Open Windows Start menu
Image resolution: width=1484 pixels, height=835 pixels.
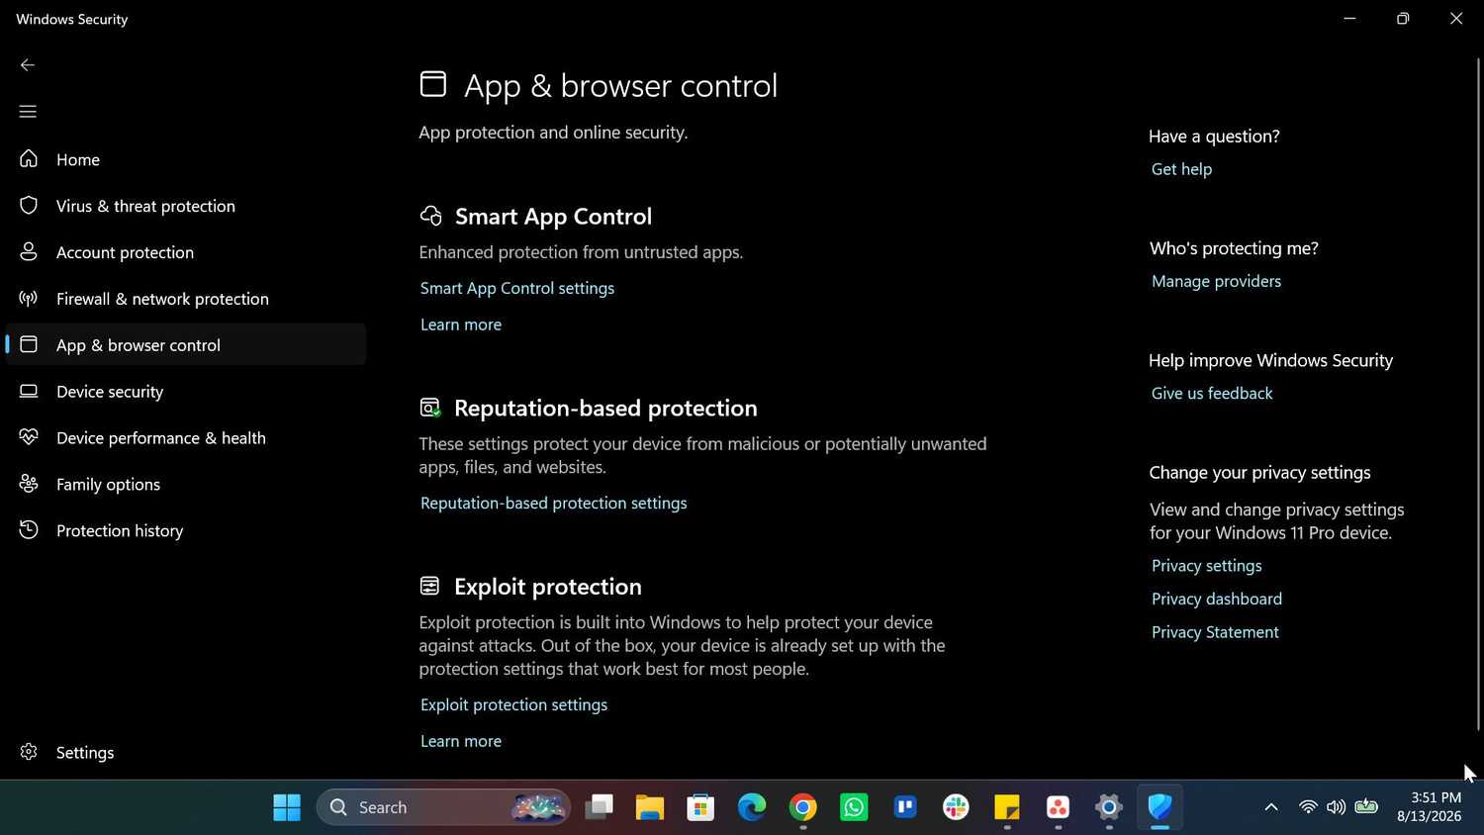[x=287, y=807]
